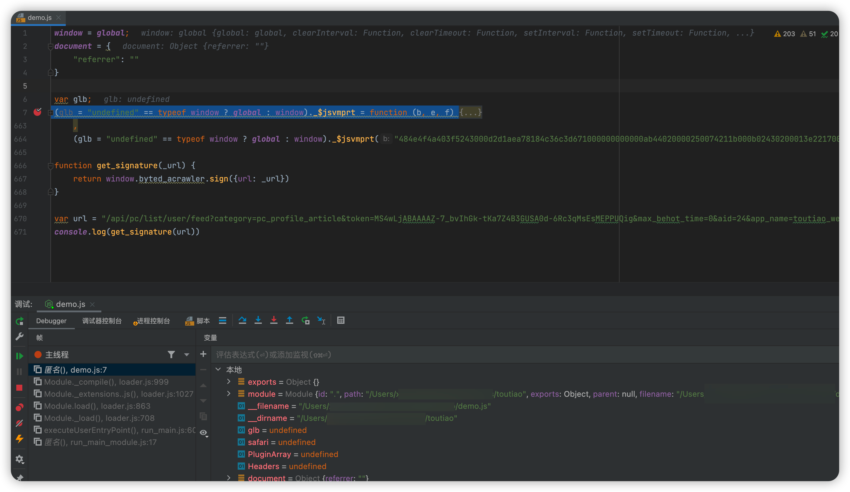This screenshot has width=850, height=492.
Task: Toggle the breakpoint on line 7
Action: (x=37, y=112)
